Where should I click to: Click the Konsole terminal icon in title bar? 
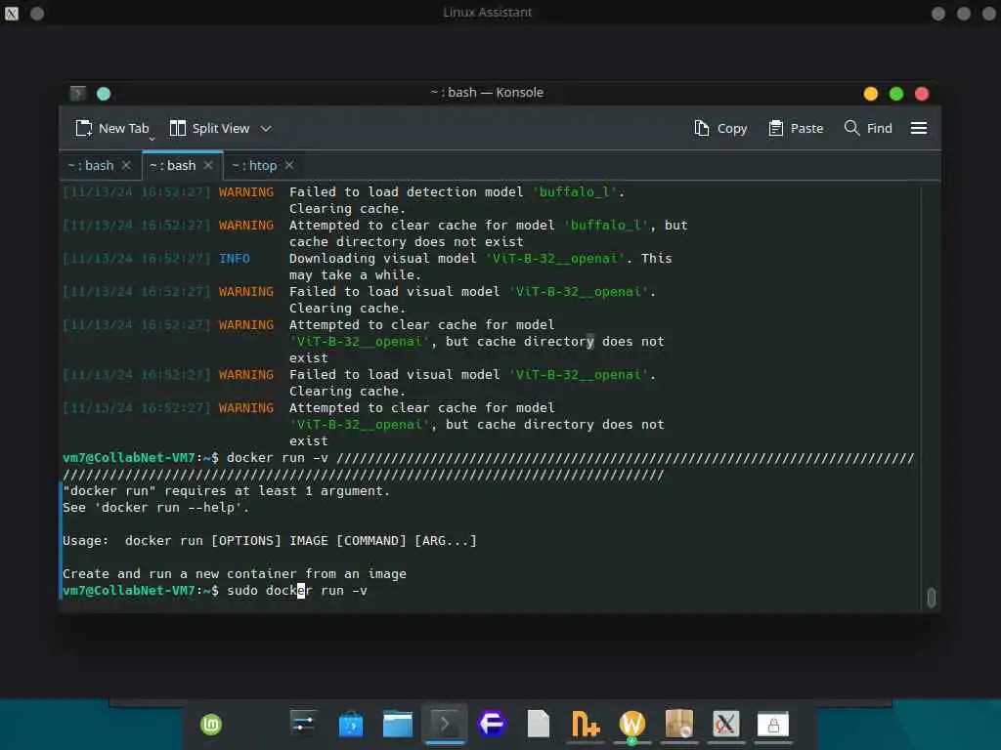click(78, 94)
